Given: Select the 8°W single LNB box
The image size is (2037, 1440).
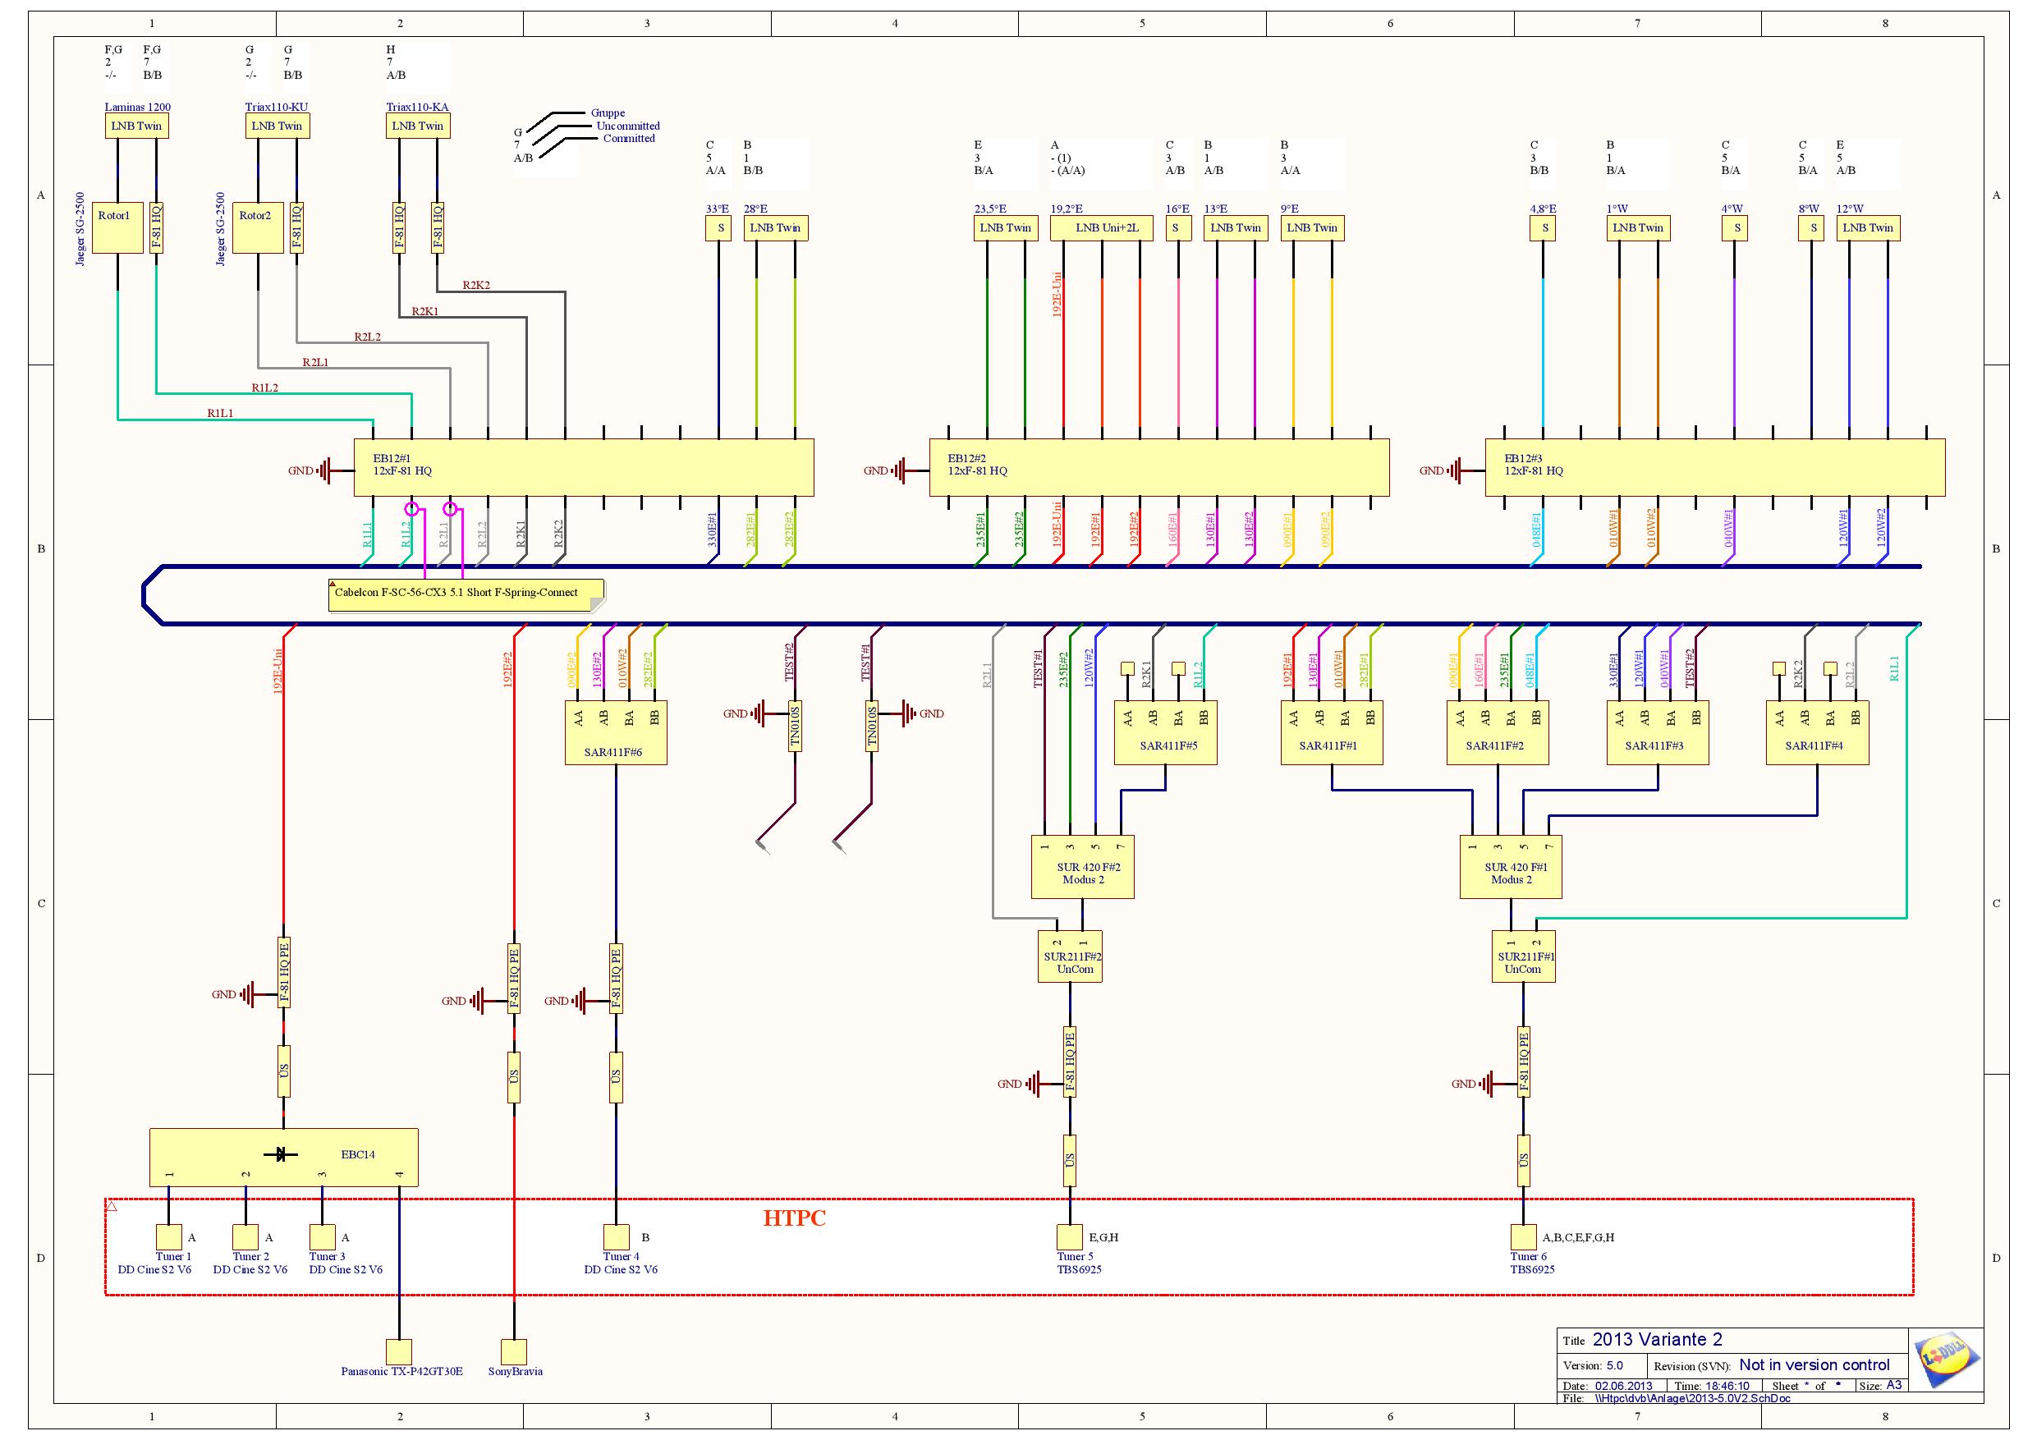Looking at the screenshot, I should coord(1812,228).
